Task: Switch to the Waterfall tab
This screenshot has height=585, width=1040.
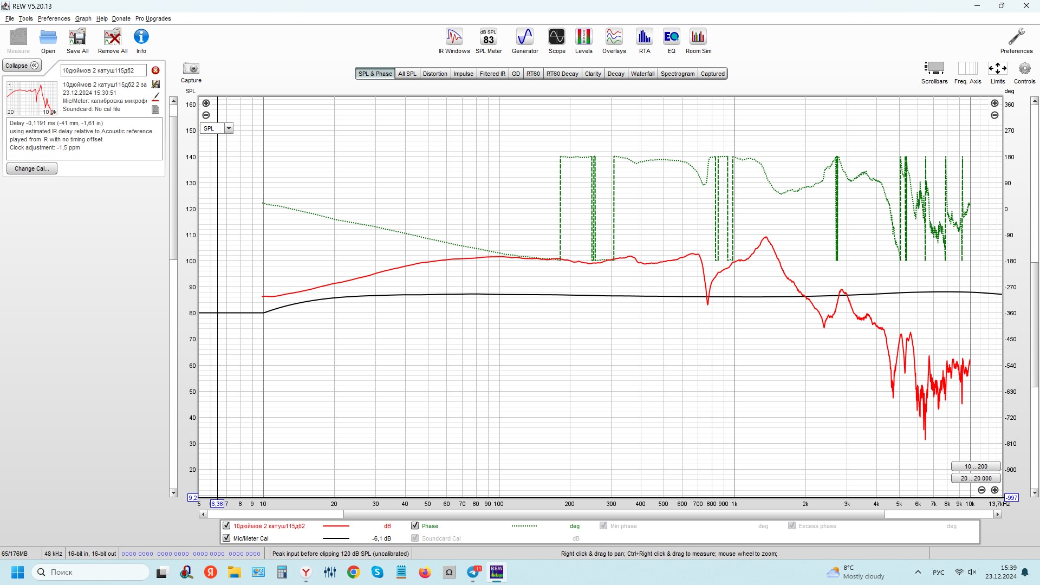Action: tap(642, 74)
